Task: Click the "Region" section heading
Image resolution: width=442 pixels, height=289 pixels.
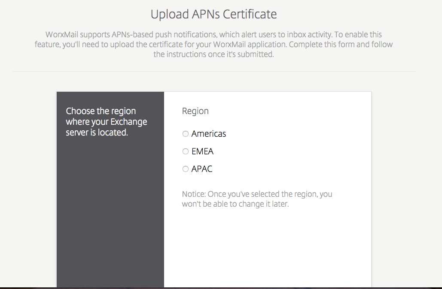Action: pyautogui.click(x=195, y=111)
